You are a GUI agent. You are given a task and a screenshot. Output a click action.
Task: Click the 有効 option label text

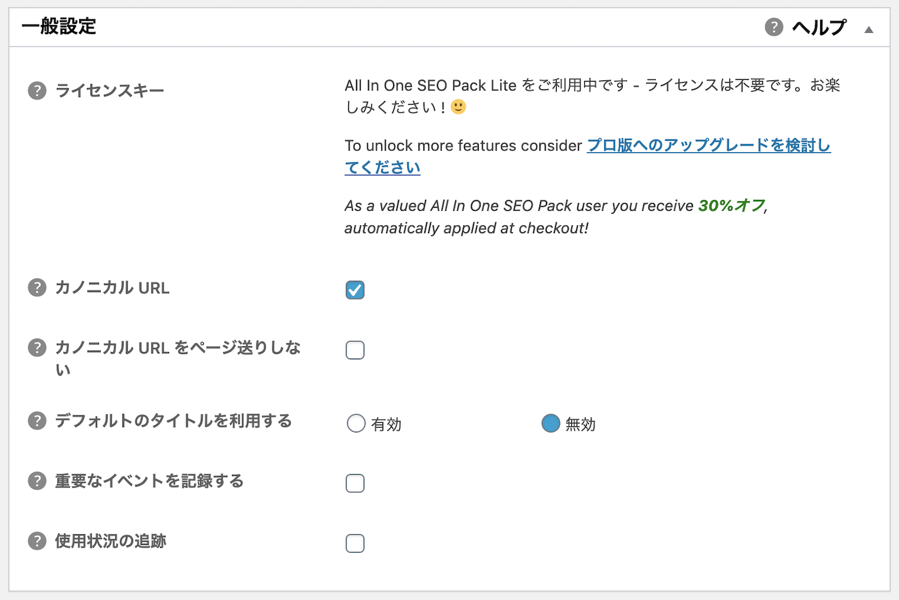pos(386,425)
